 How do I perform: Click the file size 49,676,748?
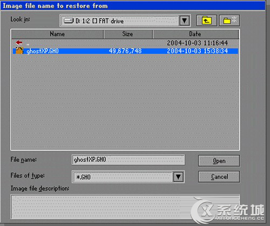pyautogui.click(x=125, y=51)
